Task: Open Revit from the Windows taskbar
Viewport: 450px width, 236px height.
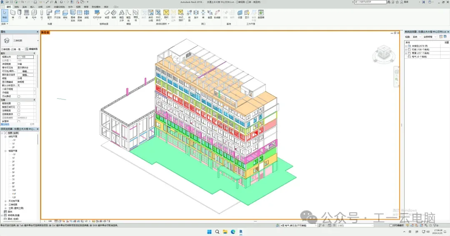Action: (x=241, y=231)
